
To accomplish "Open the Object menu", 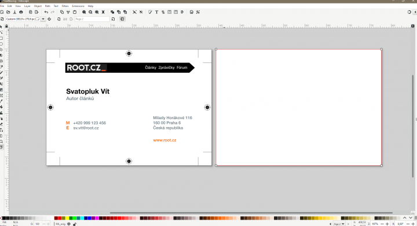I will click(x=38, y=6).
